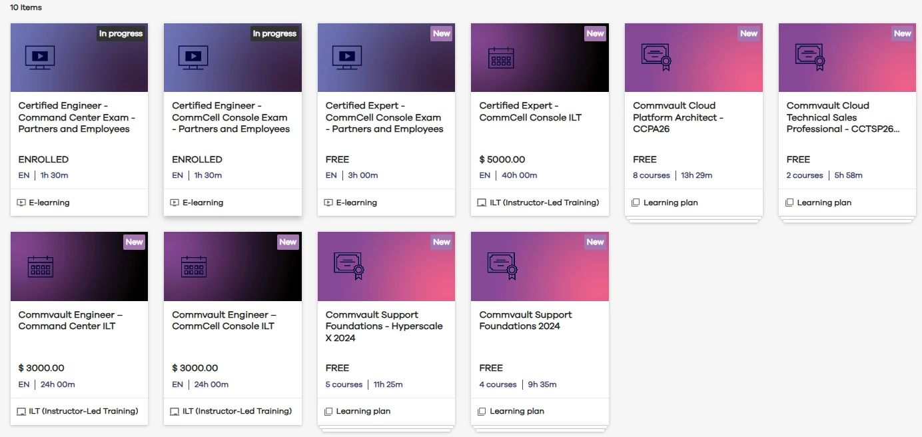Open Certified Engineer - Command Center Exam course title
This screenshot has width=922, height=437.
77,117
